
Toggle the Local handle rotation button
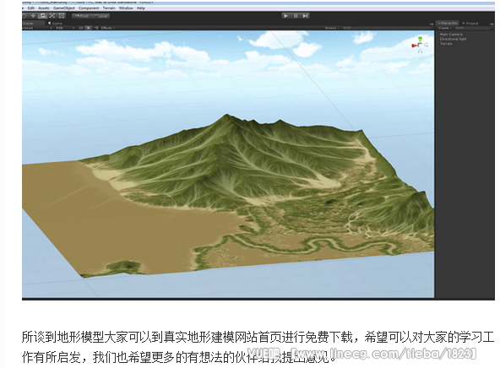101,15
